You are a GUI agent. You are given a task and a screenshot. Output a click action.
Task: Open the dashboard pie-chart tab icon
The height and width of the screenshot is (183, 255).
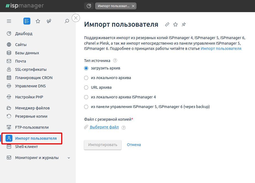tap(89, 6)
